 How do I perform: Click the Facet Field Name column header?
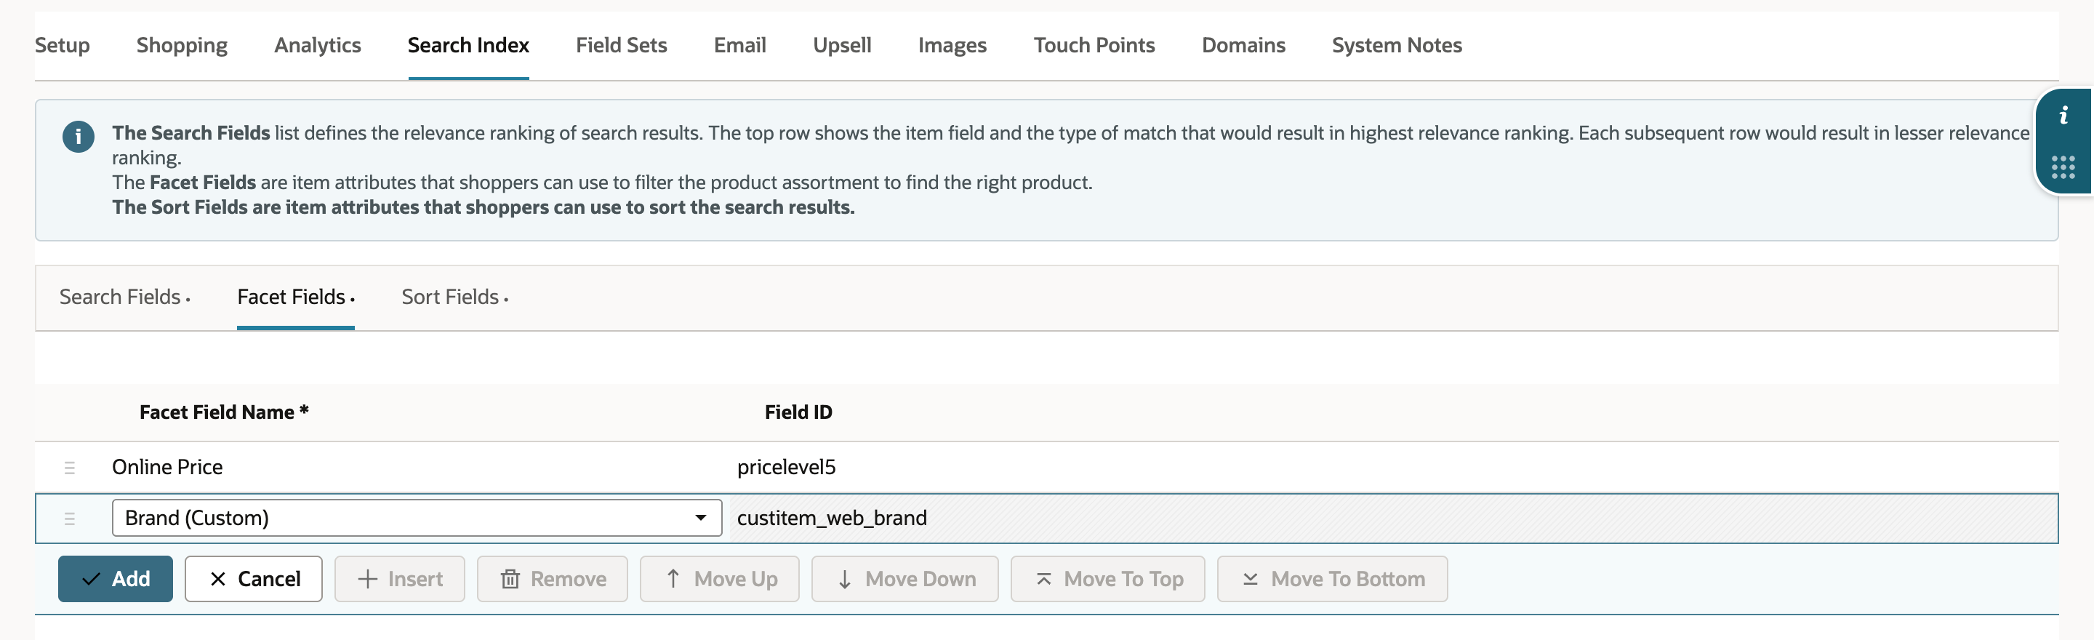[x=225, y=412]
